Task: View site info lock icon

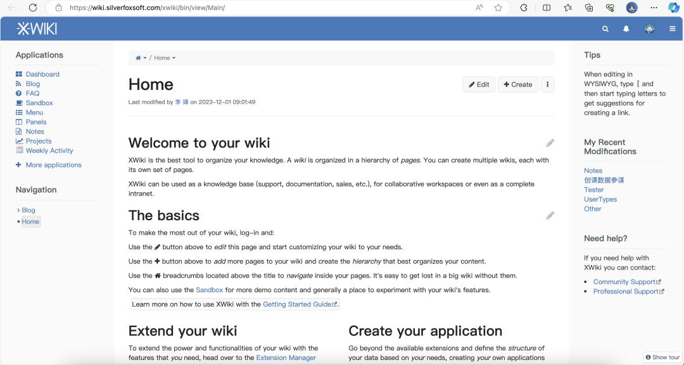Action: coord(58,8)
